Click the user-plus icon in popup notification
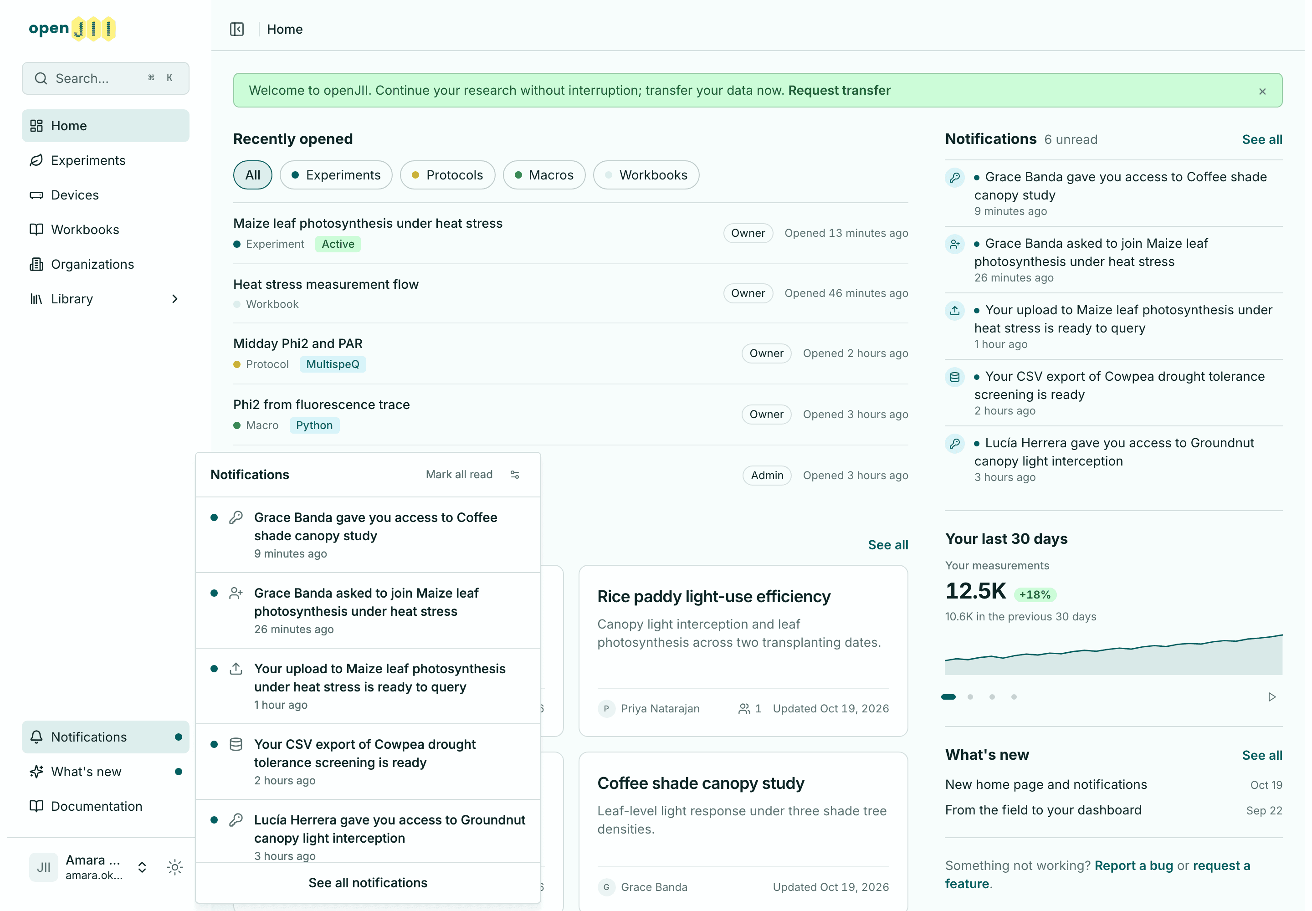 [236, 594]
